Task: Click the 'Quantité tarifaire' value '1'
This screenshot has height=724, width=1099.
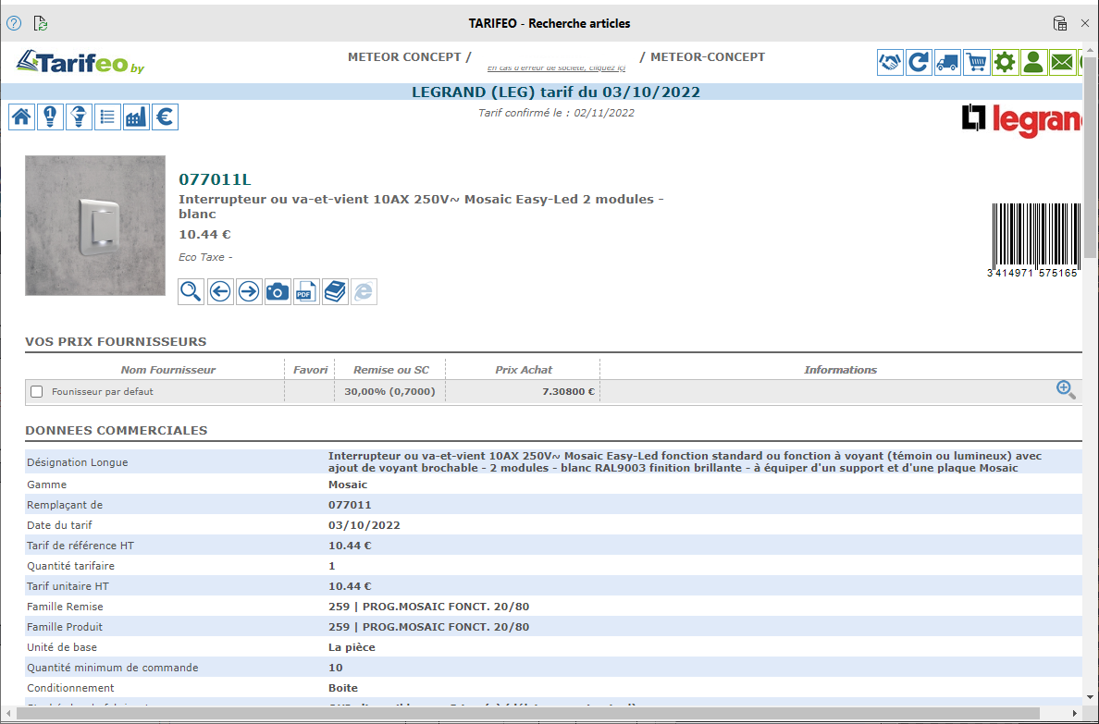Action: pyautogui.click(x=332, y=566)
